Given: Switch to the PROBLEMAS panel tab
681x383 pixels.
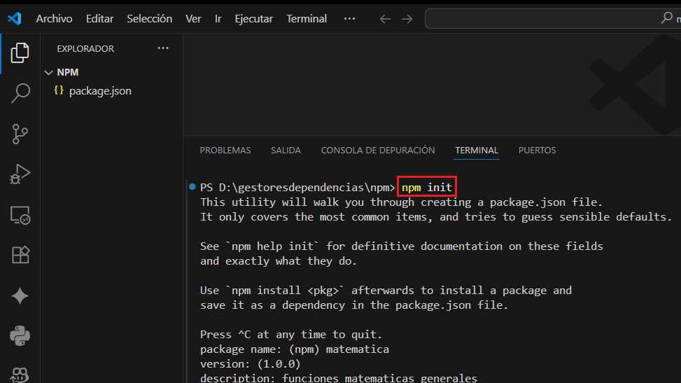Looking at the screenshot, I should click(225, 151).
